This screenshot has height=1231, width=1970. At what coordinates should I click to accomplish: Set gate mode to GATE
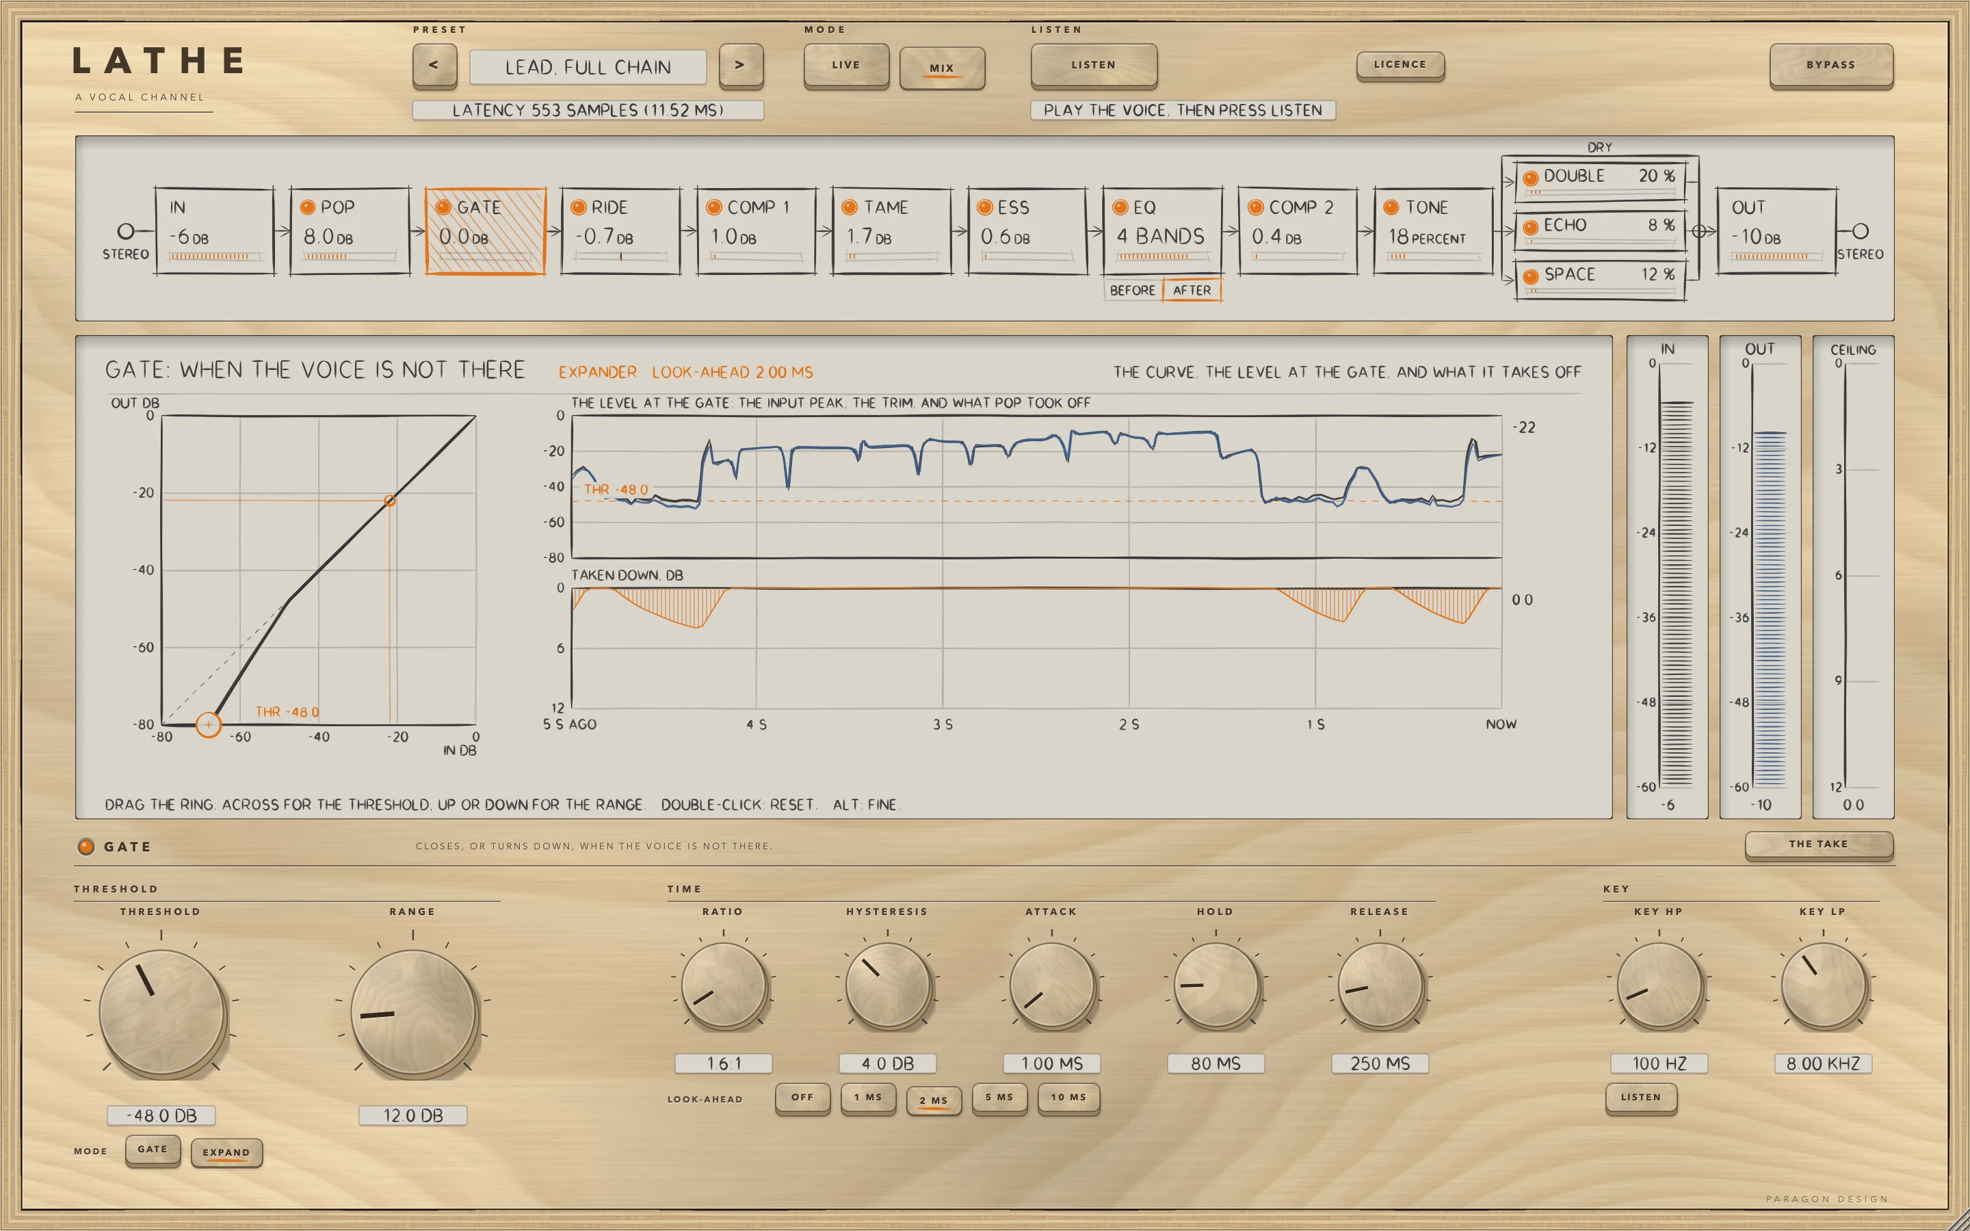pos(153,1150)
